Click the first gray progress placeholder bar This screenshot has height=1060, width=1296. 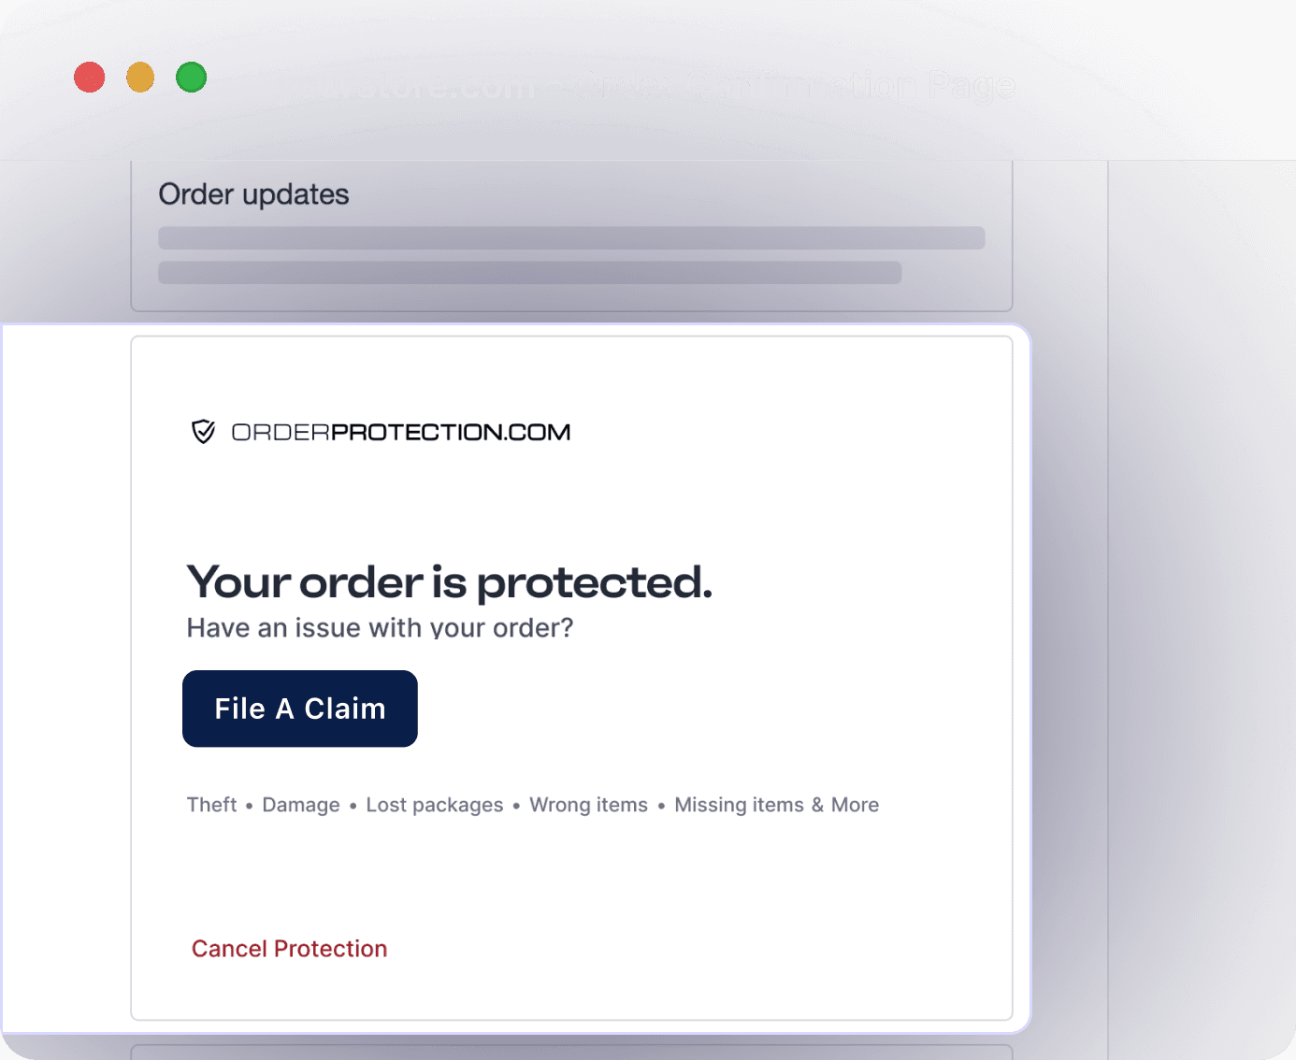(571, 238)
